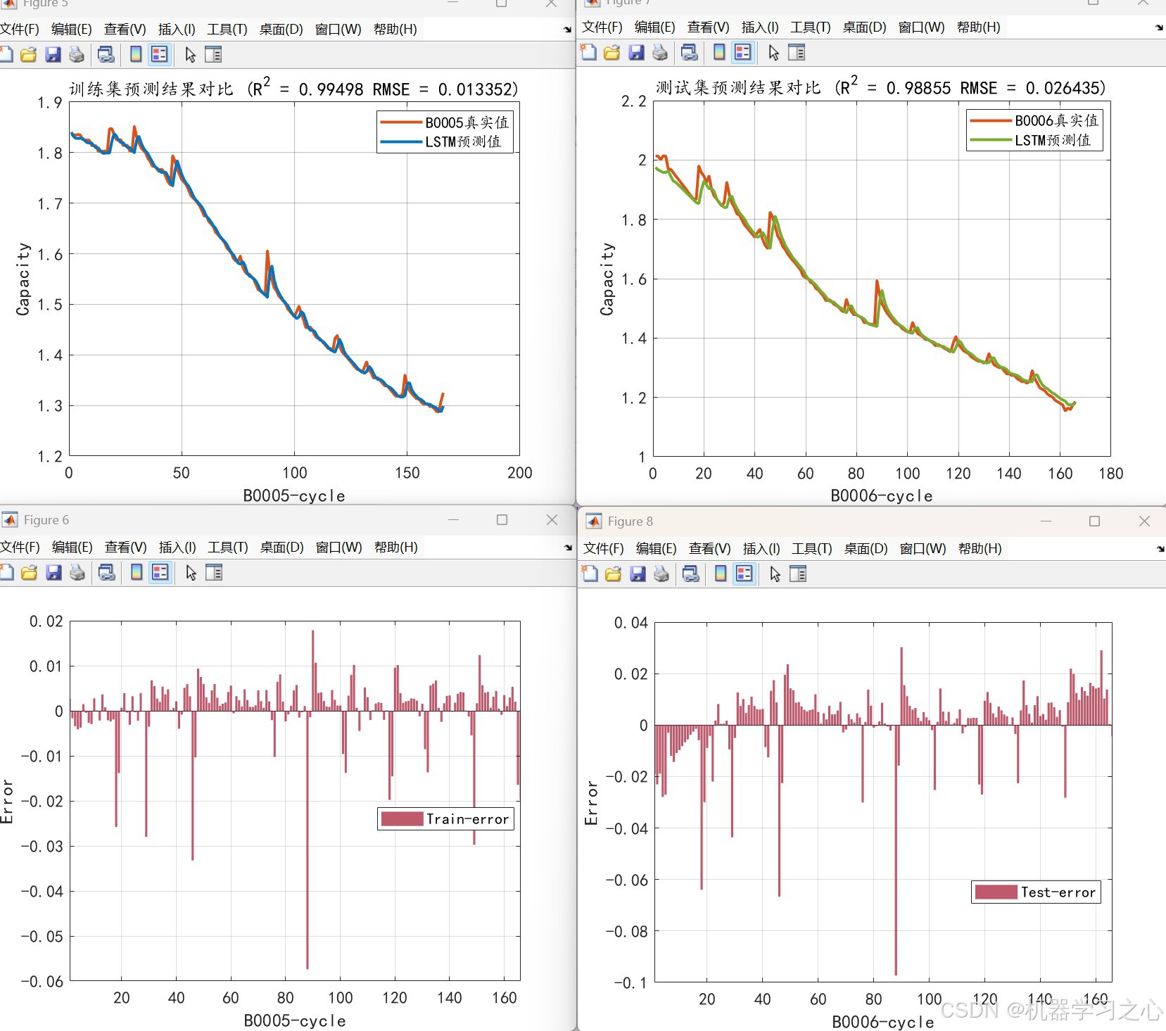Click the Error y-axis label in Figure 8
This screenshot has height=1031, width=1166.
591,803
